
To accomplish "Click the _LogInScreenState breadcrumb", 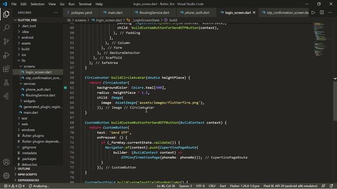I will click(146, 20).
